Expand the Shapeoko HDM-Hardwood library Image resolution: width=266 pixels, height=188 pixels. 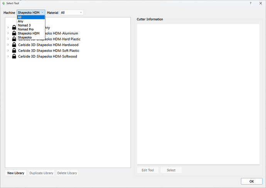[8, 45]
